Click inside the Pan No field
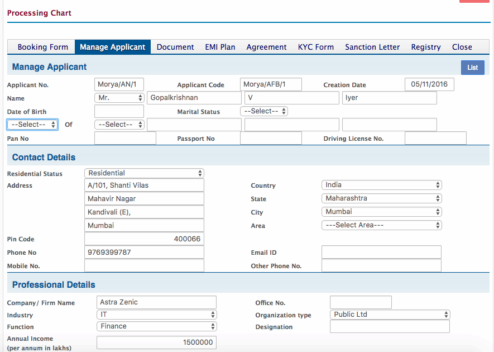Viewport: 494px width, 352px height. (x=124, y=137)
